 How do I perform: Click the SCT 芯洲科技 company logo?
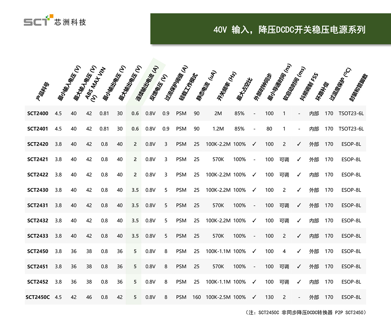[55, 20]
